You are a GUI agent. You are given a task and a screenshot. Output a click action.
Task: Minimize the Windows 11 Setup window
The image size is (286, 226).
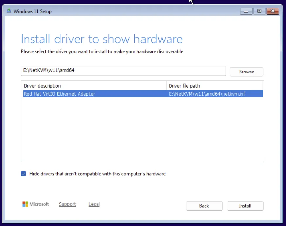(x=246, y=11)
